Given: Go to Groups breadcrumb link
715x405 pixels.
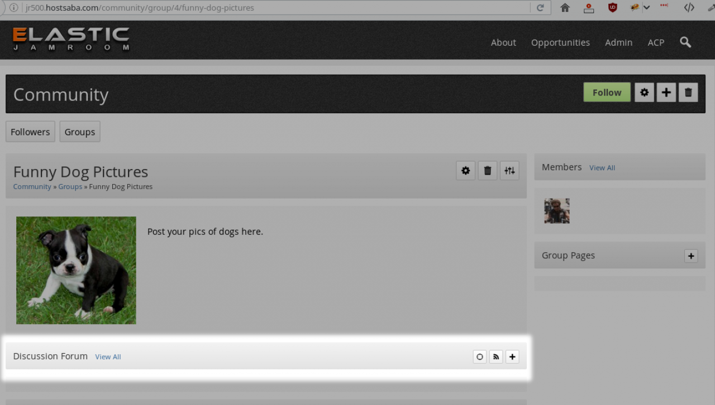Looking at the screenshot, I should 70,186.
